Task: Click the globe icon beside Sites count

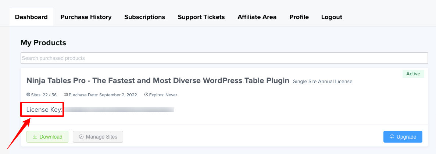Action: click(x=28, y=95)
